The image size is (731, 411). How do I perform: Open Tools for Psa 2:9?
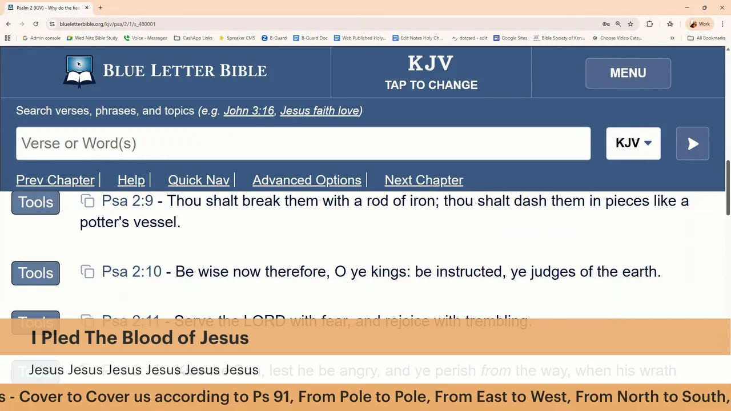35,202
